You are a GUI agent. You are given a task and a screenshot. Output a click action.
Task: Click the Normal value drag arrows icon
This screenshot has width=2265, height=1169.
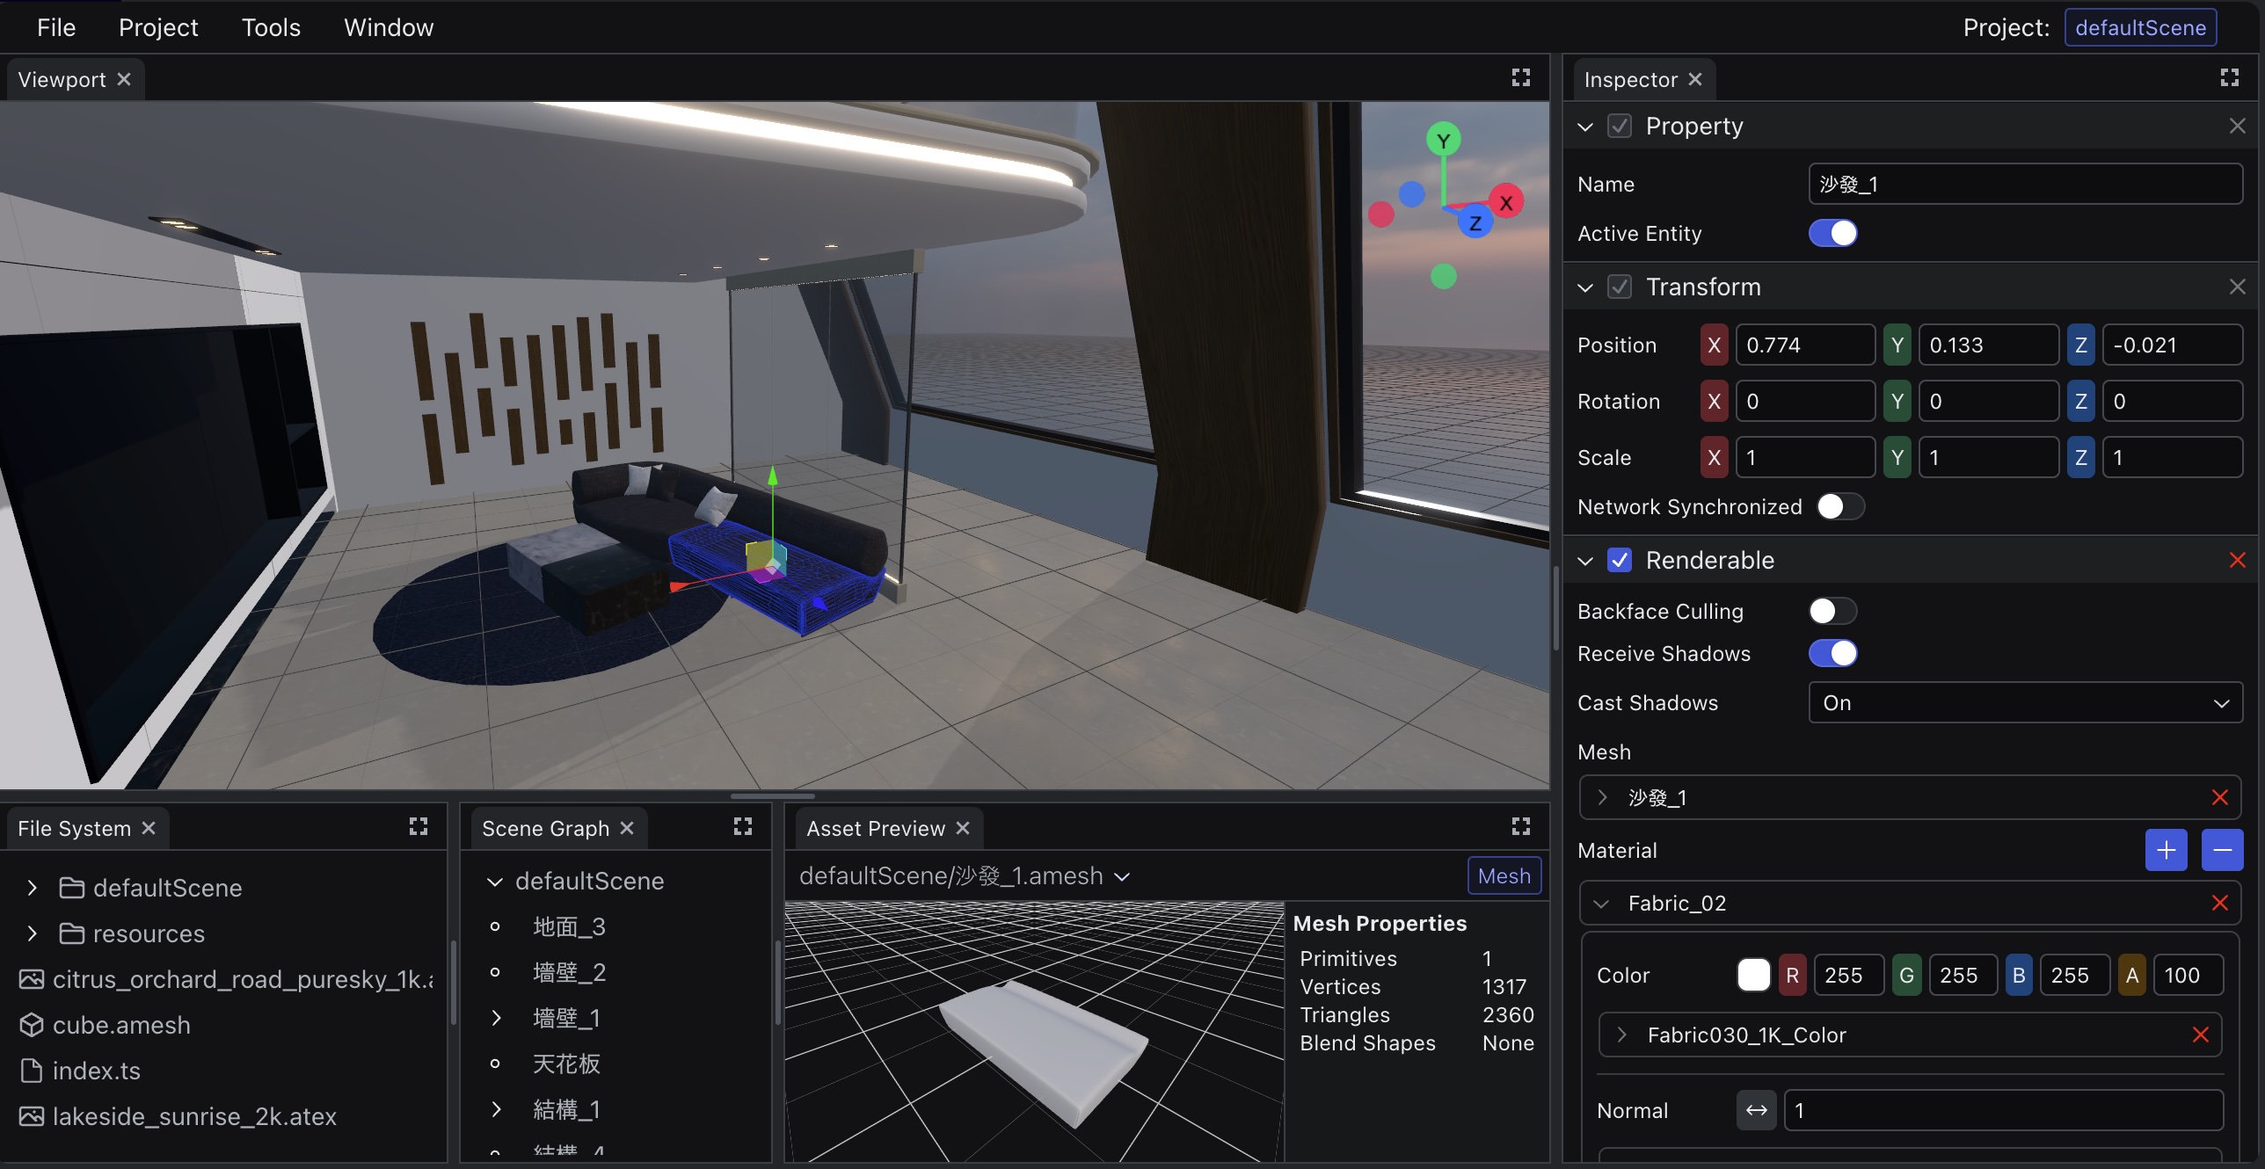pos(1756,1110)
